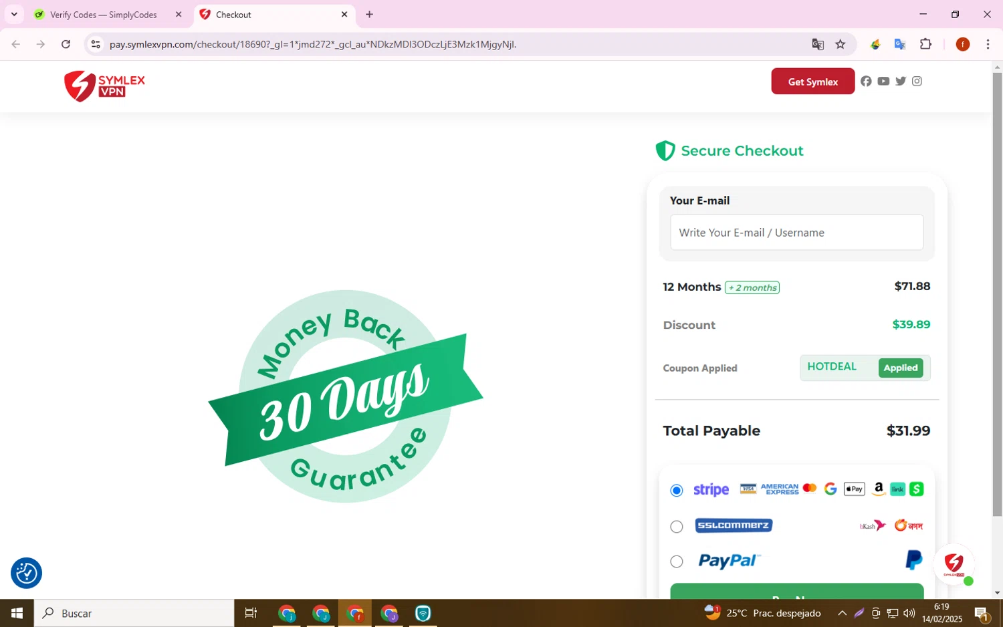Open Symlex Twitter profile icon

(901, 81)
